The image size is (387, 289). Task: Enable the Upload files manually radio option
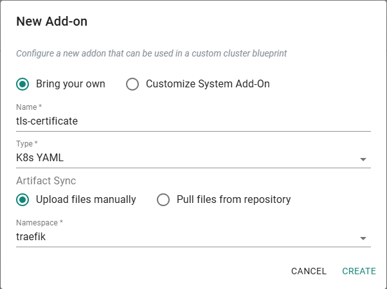[23, 200]
